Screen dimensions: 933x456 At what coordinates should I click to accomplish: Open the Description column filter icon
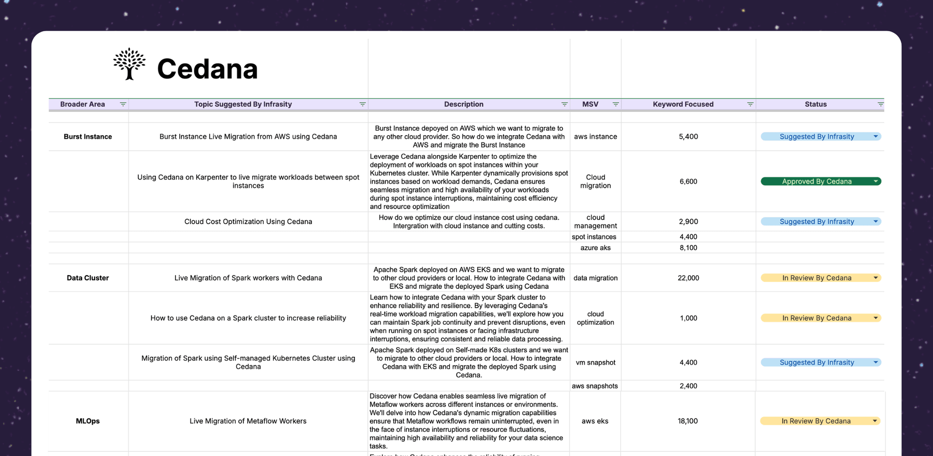(564, 105)
